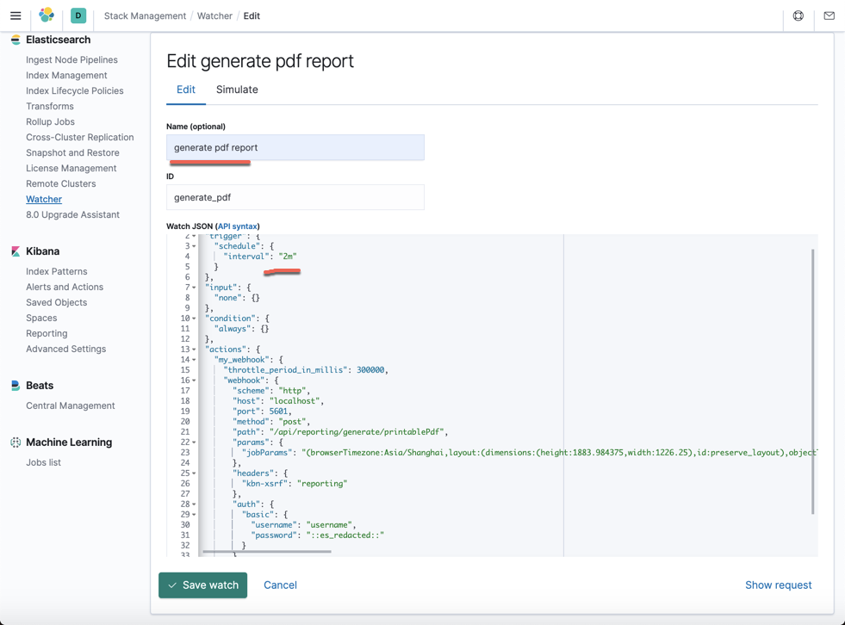Viewport: 845px width, 625px height.
Task: Collapse the actions block fold arrow
Action: (195, 350)
